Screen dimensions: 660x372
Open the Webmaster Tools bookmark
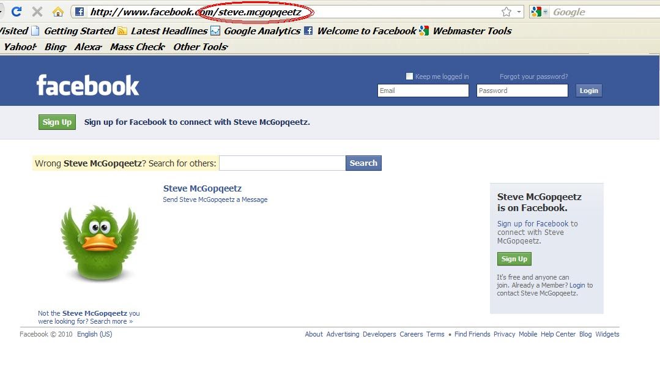[x=465, y=31]
